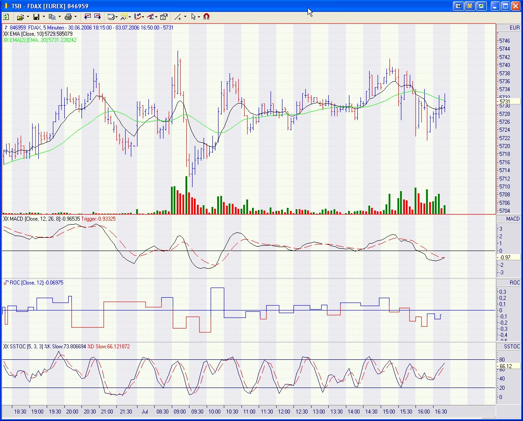Click the '5704' price level label
523x421 pixels.
coord(504,210)
